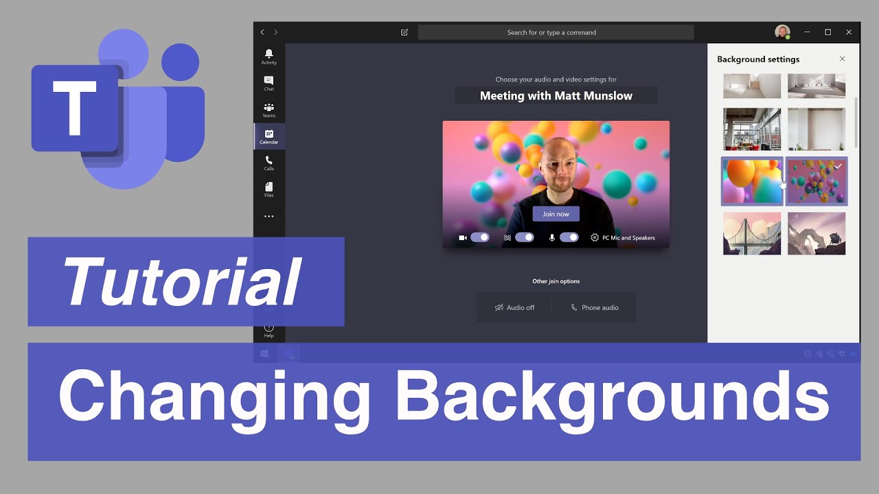This screenshot has width=879, height=494.
Task: Click the meeting title text
Action: pyautogui.click(x=556, y=95)
